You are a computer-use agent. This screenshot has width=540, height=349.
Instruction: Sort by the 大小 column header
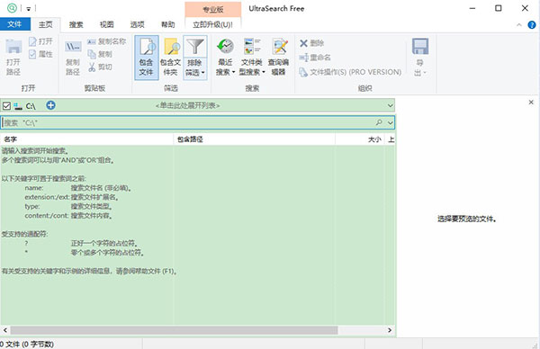click(x=360, y=139)
